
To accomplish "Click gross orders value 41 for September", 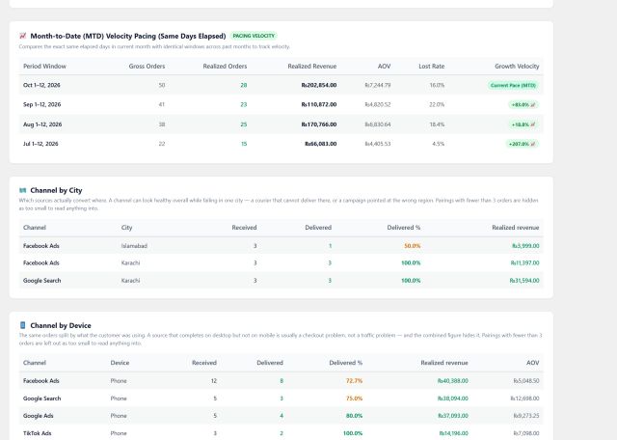I will click(162, 105).
